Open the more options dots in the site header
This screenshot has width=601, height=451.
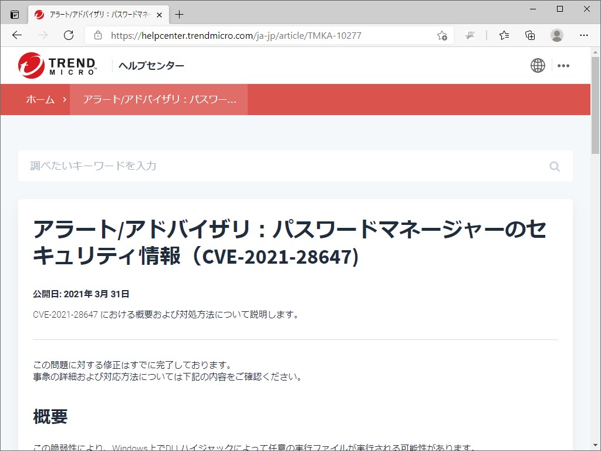tap(564, 65)
